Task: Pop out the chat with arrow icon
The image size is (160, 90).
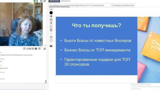Action: [30, 49]
